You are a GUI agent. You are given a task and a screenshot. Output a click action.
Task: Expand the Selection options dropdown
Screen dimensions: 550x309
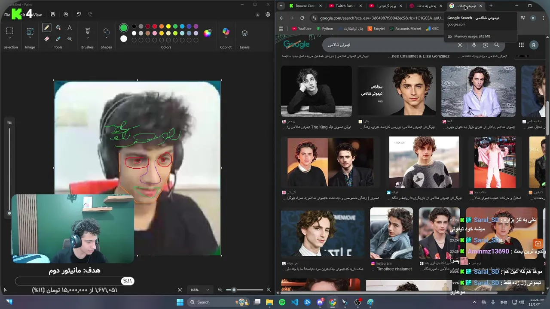pos(10,39)
